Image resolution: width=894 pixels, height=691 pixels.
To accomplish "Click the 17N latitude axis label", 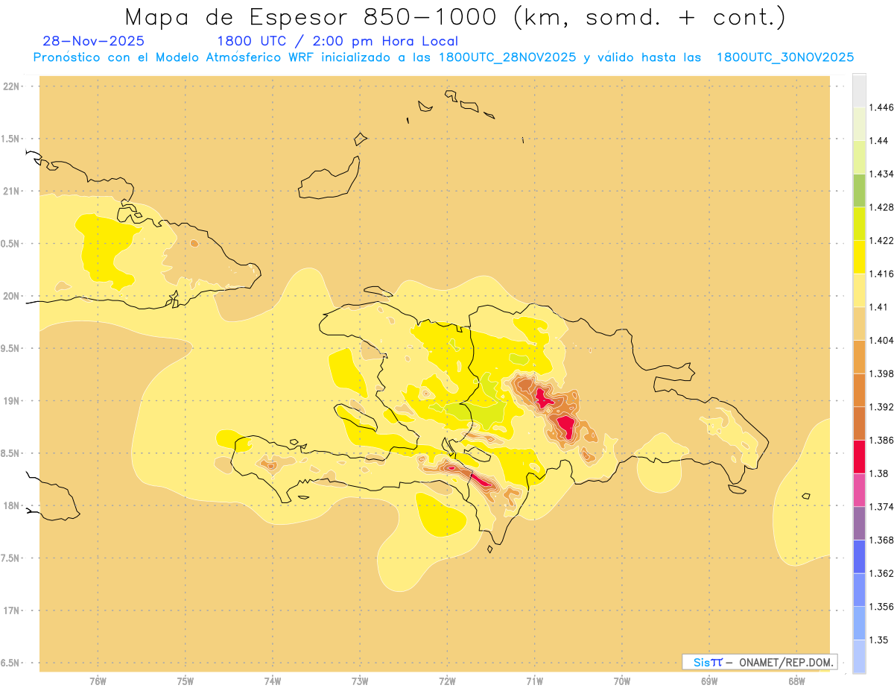I will (10, 610).
